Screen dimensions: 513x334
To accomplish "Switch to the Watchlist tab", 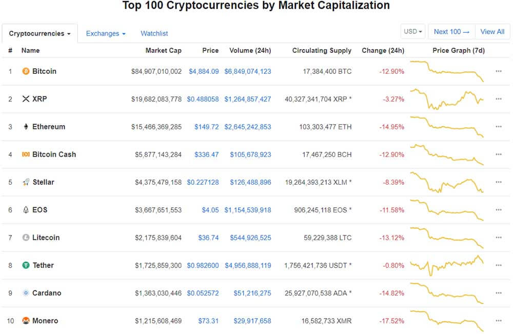I will (x=154, y=33).
